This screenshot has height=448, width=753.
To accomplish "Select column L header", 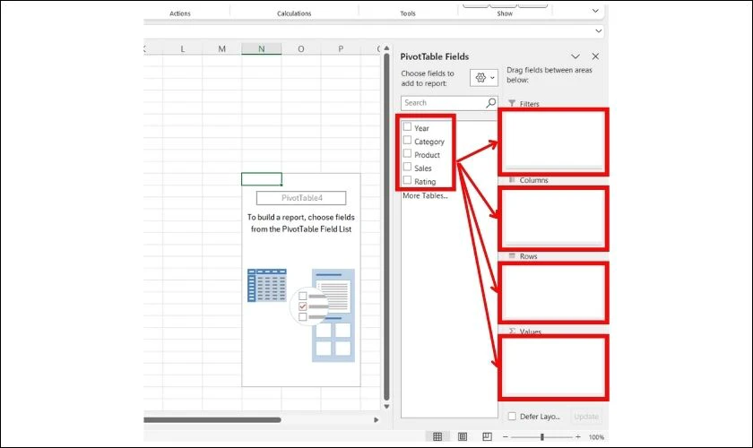I will [183, 48].
